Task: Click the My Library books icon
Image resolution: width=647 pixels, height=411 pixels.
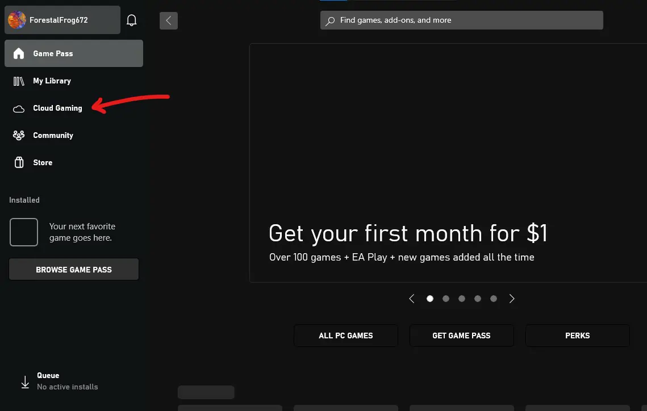Action: pyautogui.click(x=19, y=81)
